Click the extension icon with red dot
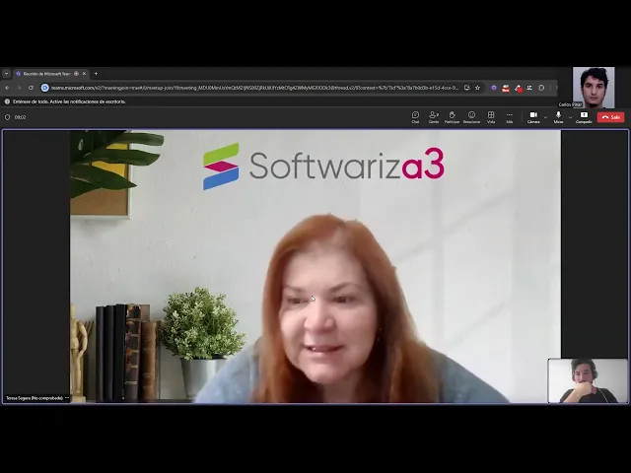The image size is (631, 473). [x=519, y=88]
